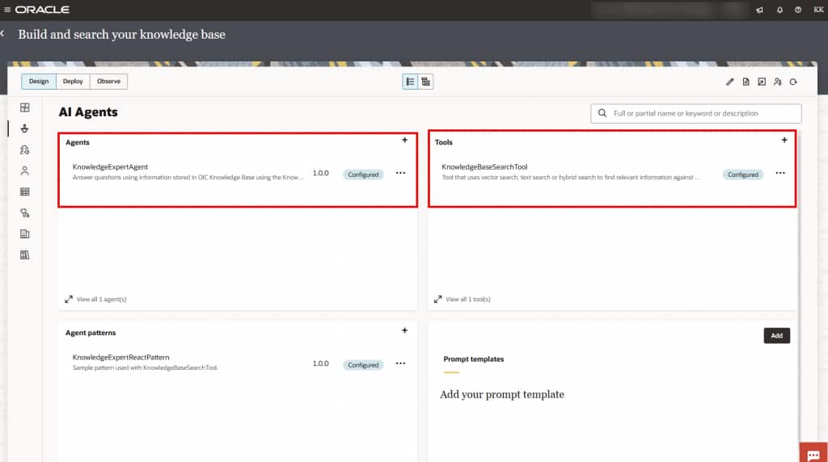Click the document icon in top toolbar

[746, 82]
